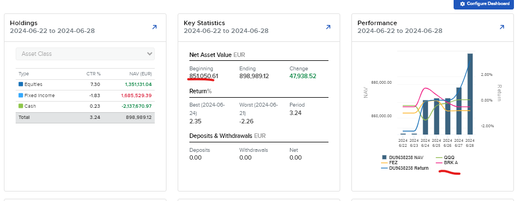Click the Cash green square icon
The width and height of the screenshot is (524, 201).
pos(21,106)
